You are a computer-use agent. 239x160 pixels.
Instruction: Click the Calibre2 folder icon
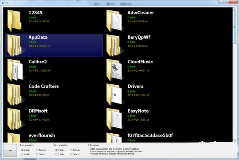coord(15,70)
